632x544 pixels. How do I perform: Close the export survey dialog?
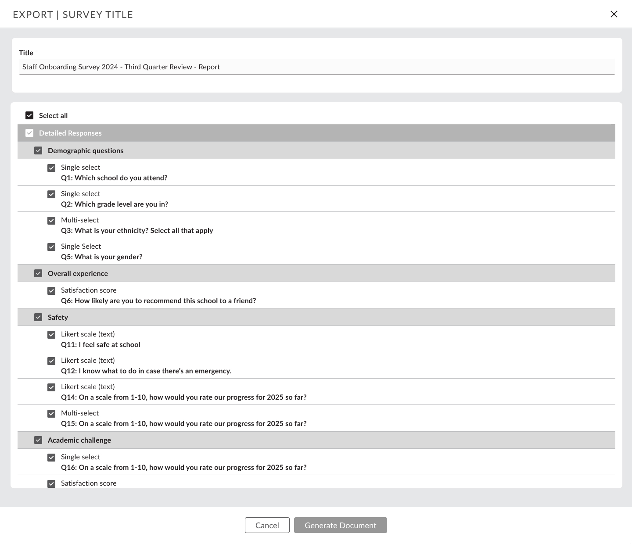[x=614, y=14]
